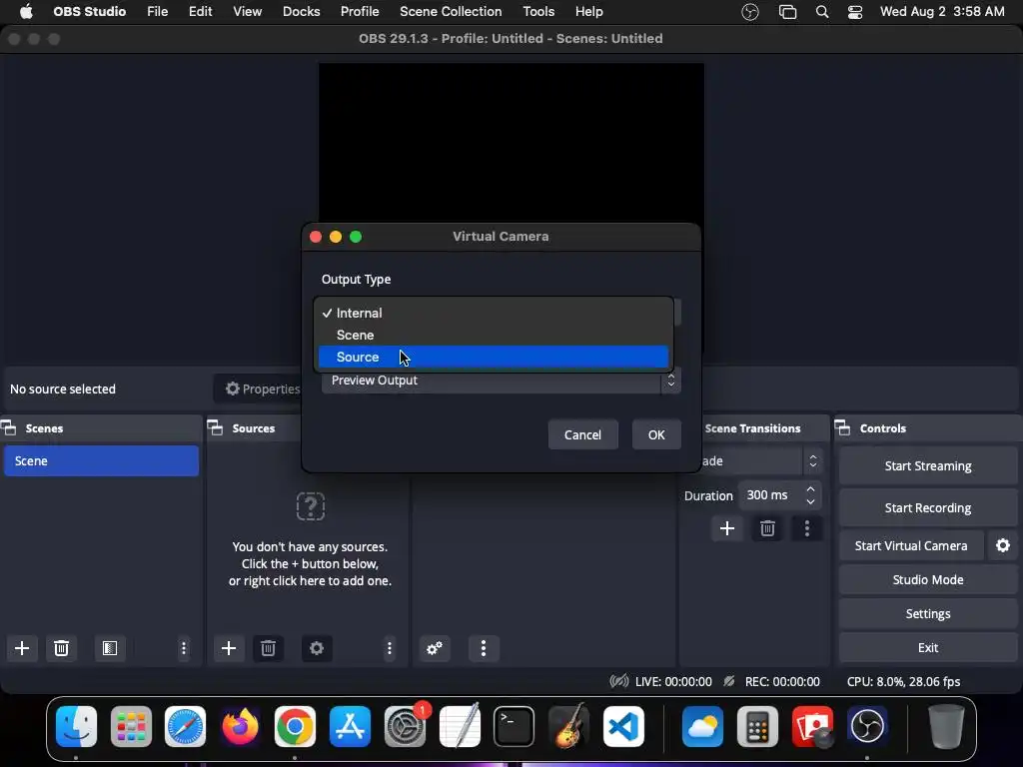Open Settings from Controls panel
1023x767 pixels.
[928, 614]
